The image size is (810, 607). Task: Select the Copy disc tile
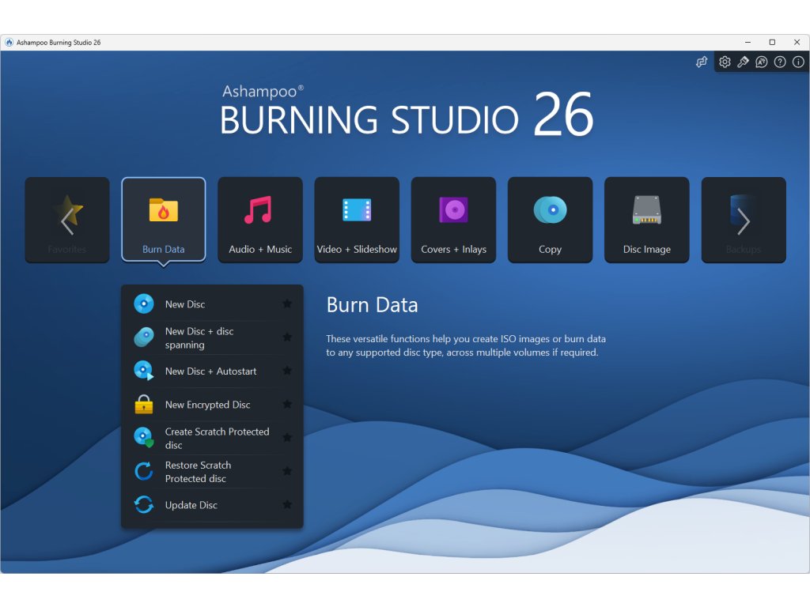click(x=550, y=220)
